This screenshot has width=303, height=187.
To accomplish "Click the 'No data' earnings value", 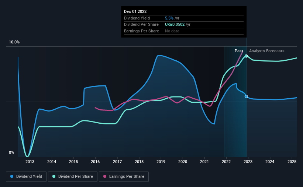I will 172,31.
